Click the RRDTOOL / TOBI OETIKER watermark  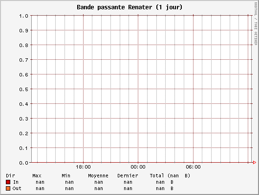pos(256,24)
